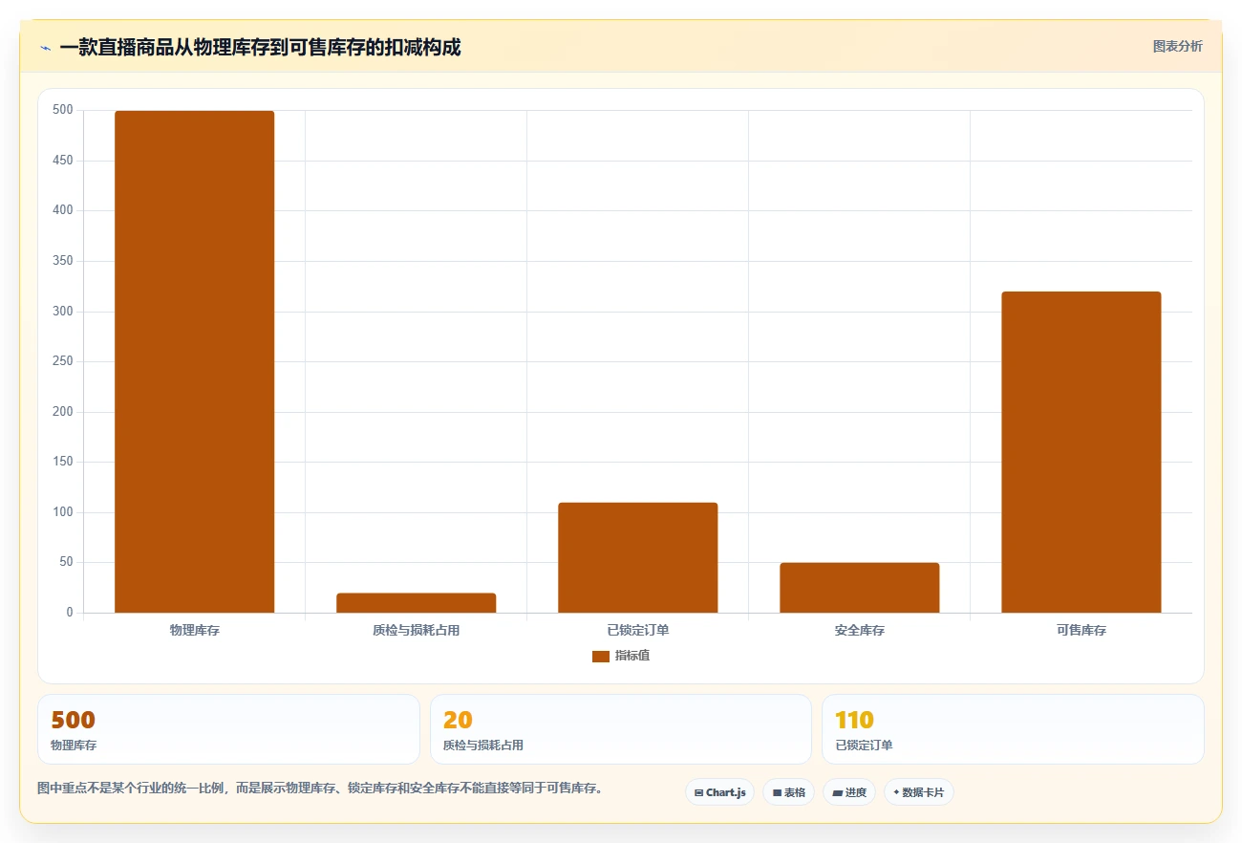Click the x-axis label 质检与损耗占用

point(417,631)
